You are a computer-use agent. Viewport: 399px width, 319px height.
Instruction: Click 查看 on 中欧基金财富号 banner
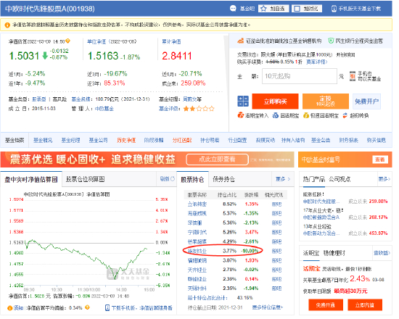click(x=380, y=159)
